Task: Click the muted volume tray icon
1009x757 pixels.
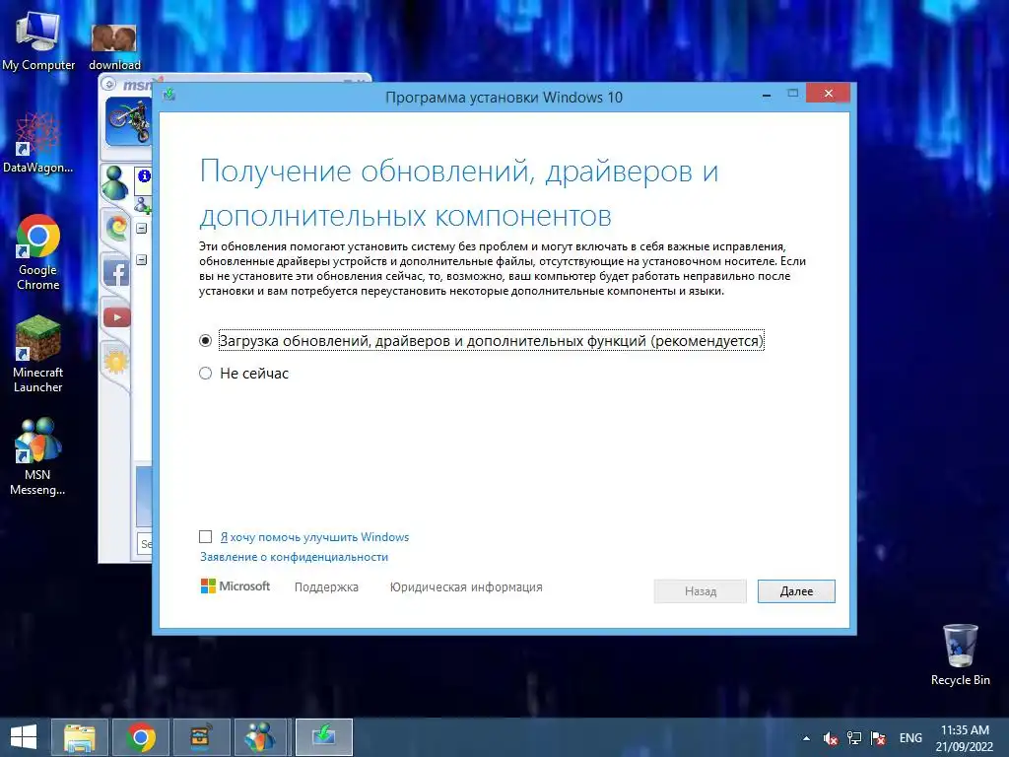Action: coord(830,738)
